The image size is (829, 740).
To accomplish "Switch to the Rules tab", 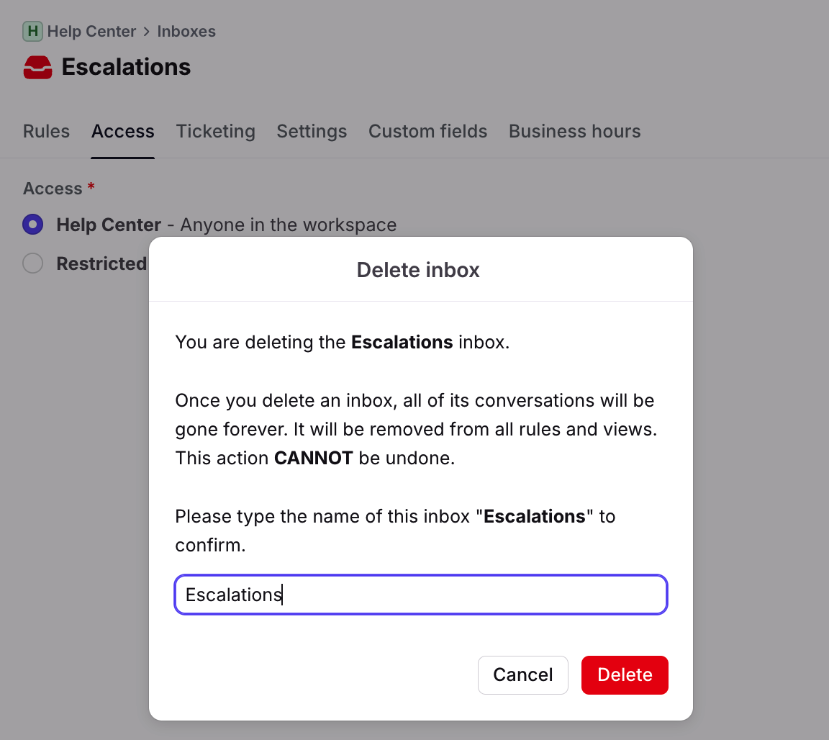I will pyautogui.click(x=46, y=132).
